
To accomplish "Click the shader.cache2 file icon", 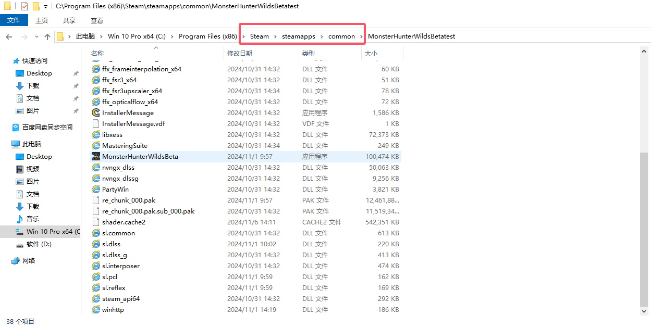I will pos(96,222).
